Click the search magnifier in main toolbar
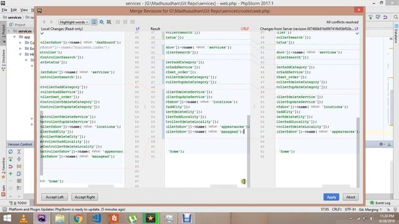 point(395,17)
